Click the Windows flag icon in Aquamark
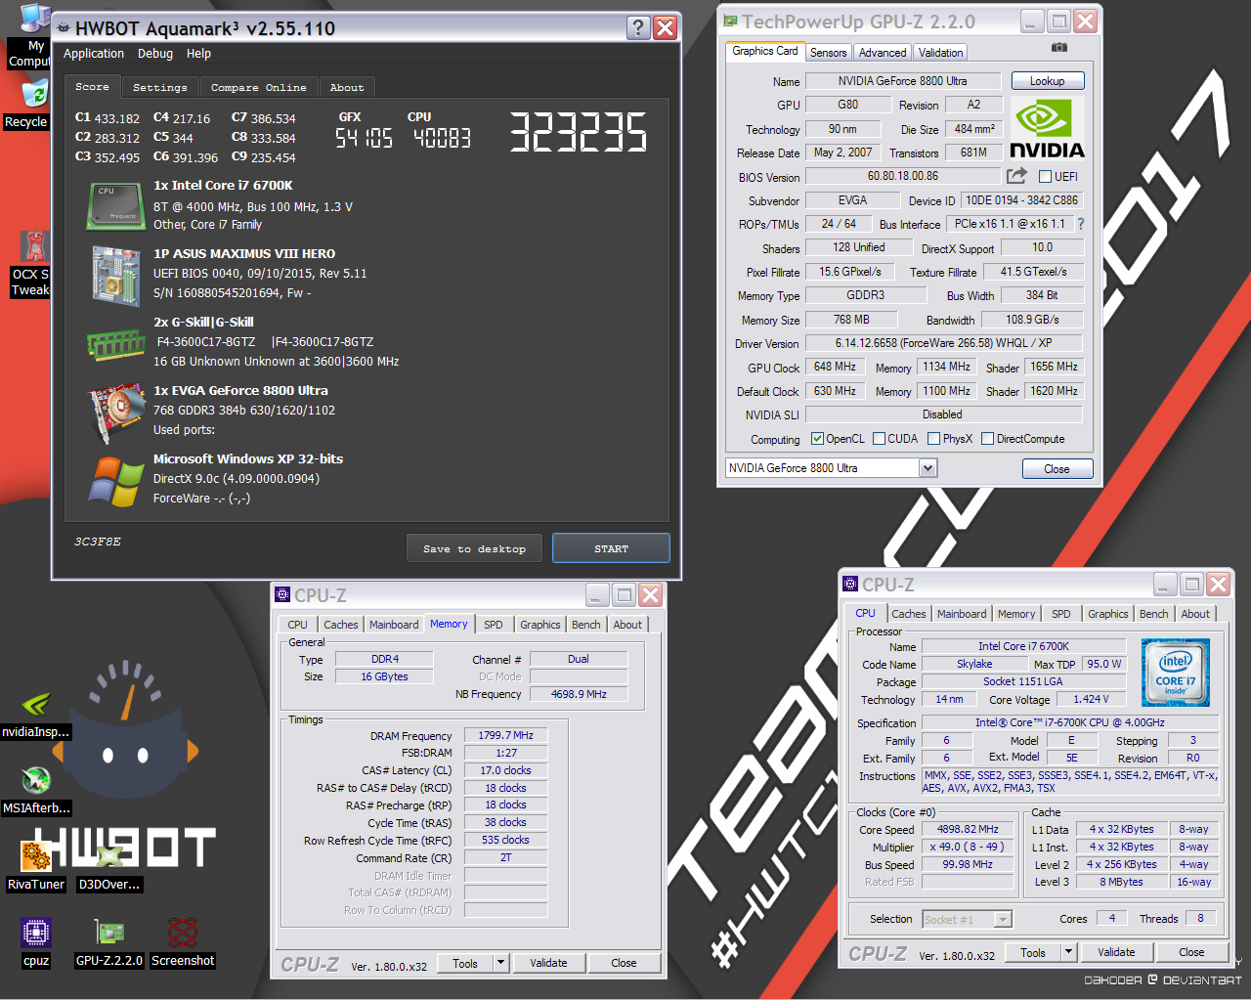Screen dimensions: 1251x1001 click(x=116, y=482)
